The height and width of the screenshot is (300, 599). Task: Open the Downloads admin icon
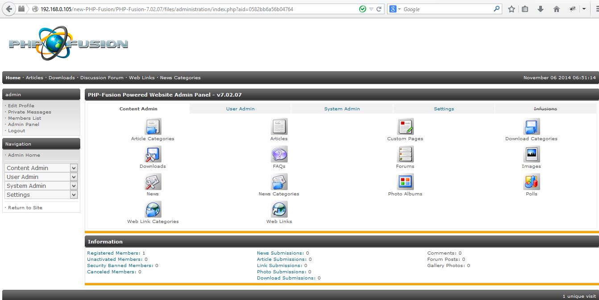(153, 154)
